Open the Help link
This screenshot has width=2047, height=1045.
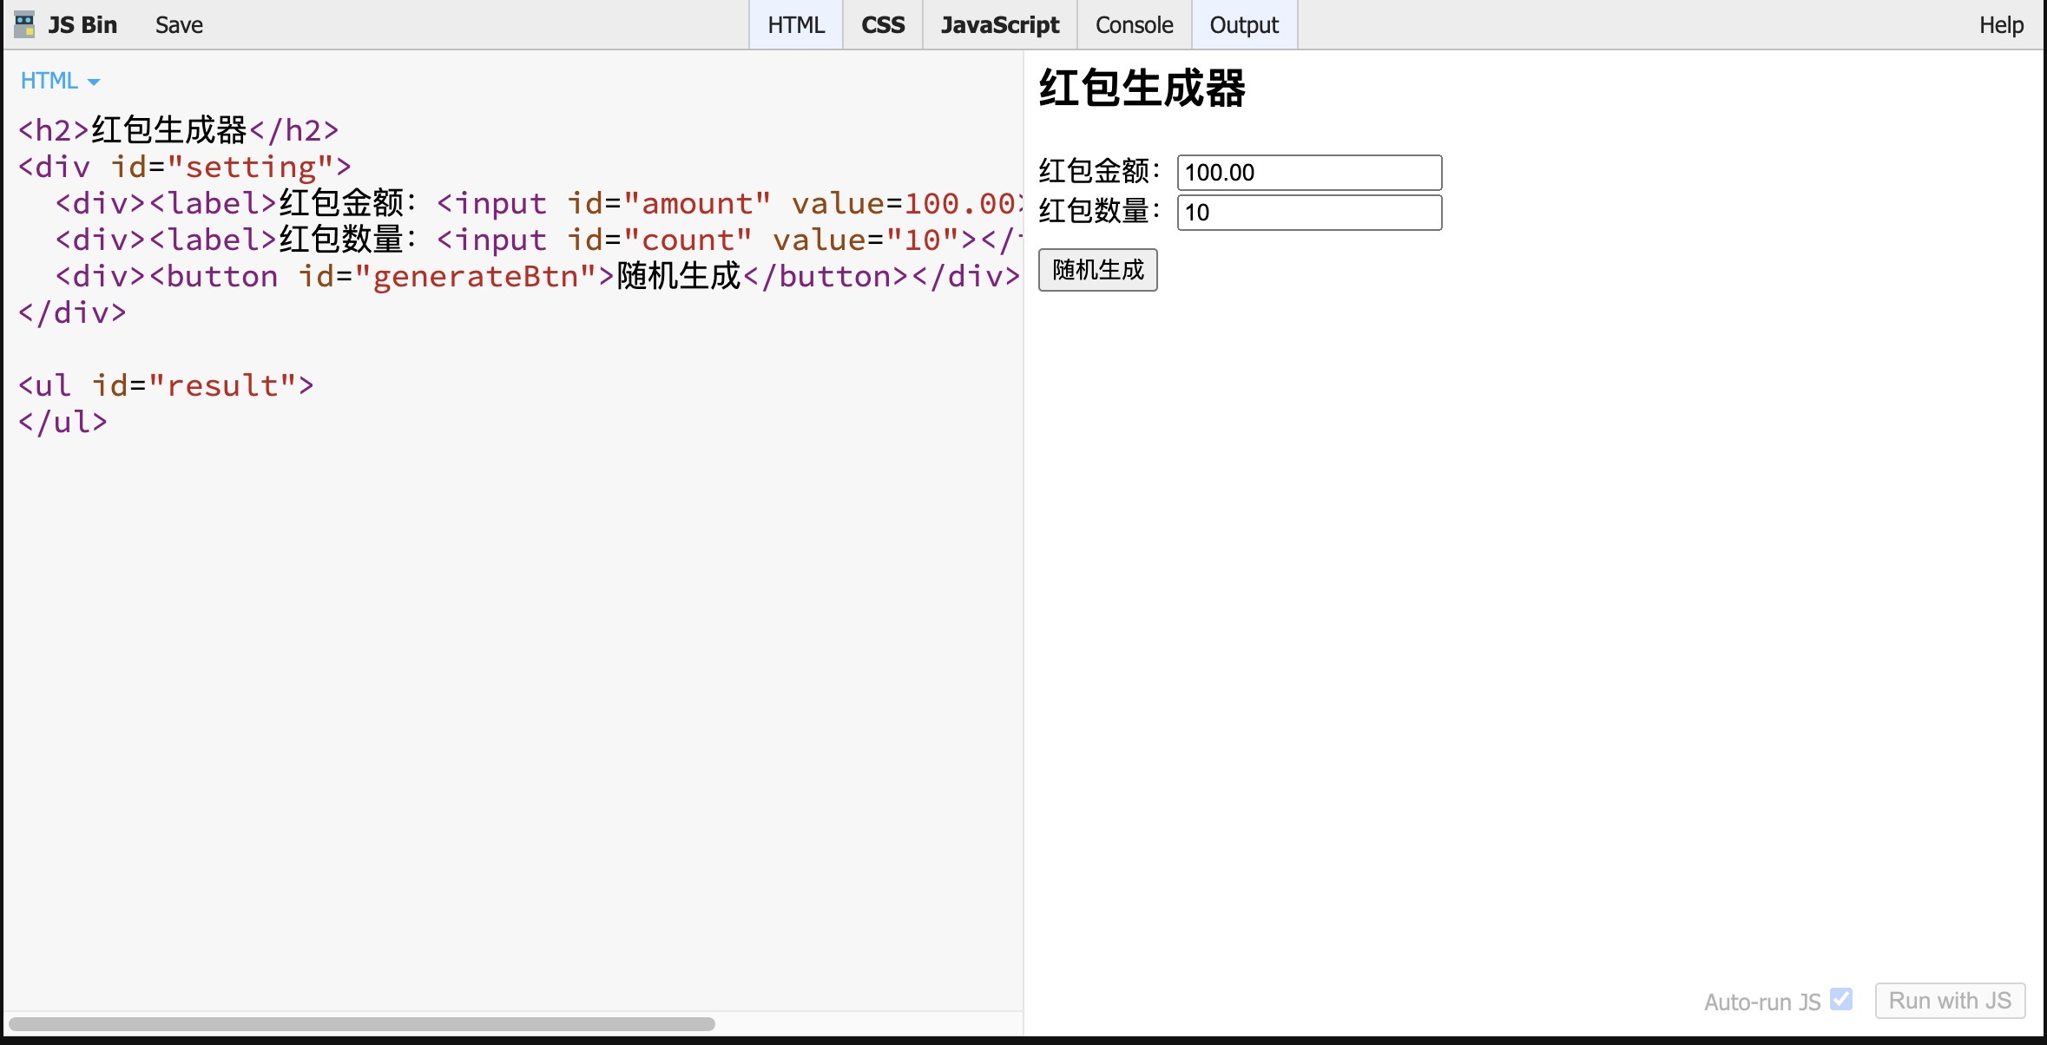(x=2002, y=24)
